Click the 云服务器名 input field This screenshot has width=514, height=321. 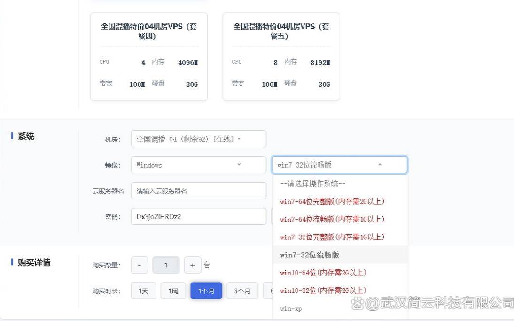click(x=198, y=190)
